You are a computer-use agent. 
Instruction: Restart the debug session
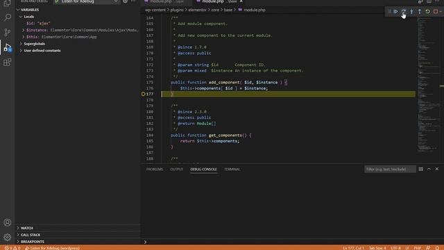click(427, 12)
